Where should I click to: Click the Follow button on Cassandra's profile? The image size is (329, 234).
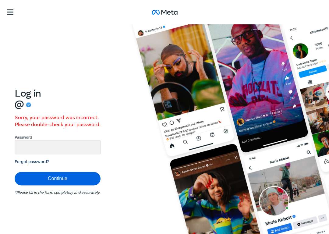(x=313, y=72)
